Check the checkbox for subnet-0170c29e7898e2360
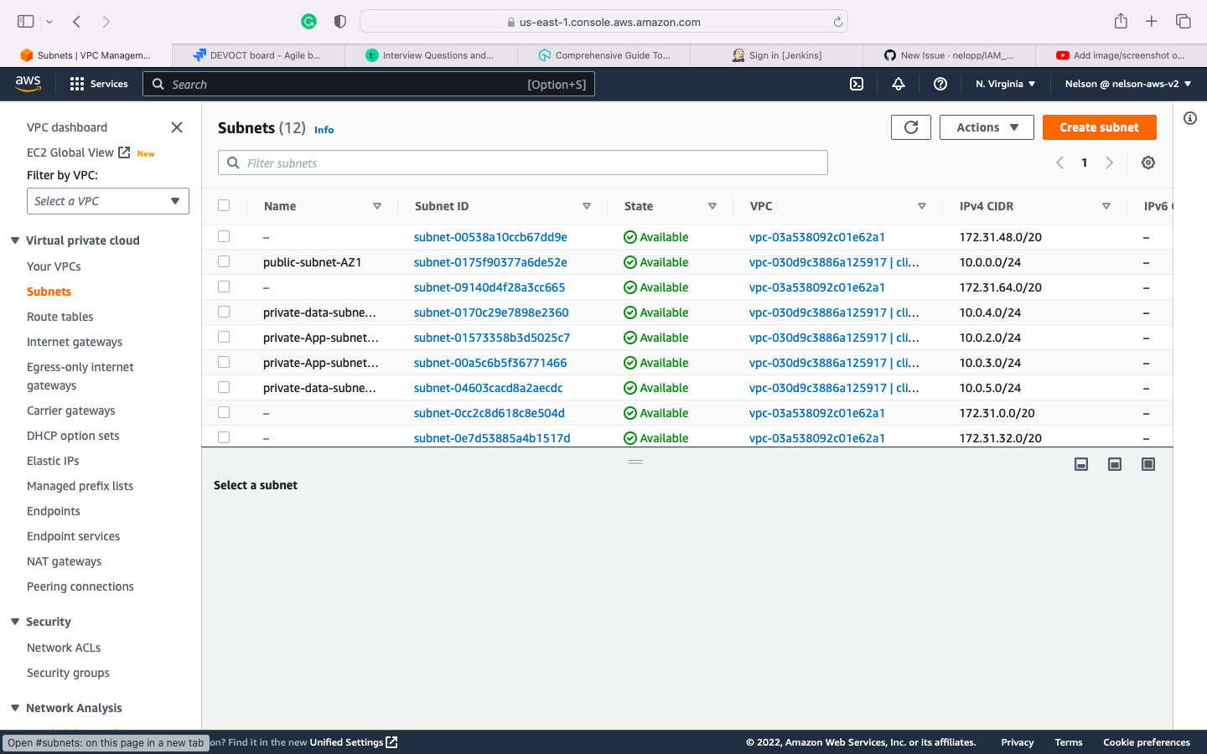This screenshot has width=1207, height=754. click(x=224, y=312)
